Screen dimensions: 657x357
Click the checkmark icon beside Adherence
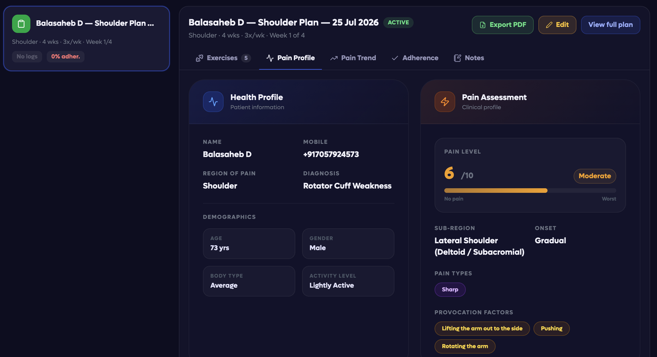(x=395, y=58)
